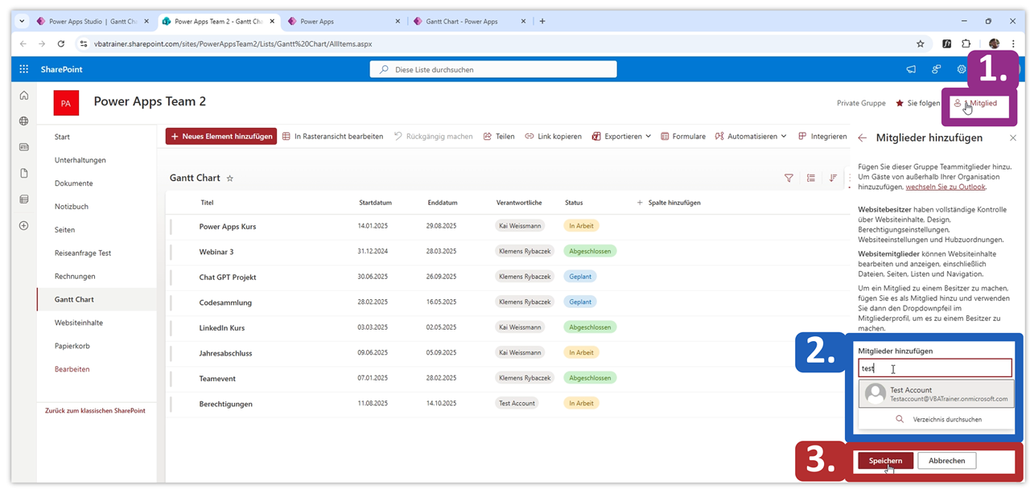
Task: Click the settings gear icon in the header
Action: coord(962,69)
